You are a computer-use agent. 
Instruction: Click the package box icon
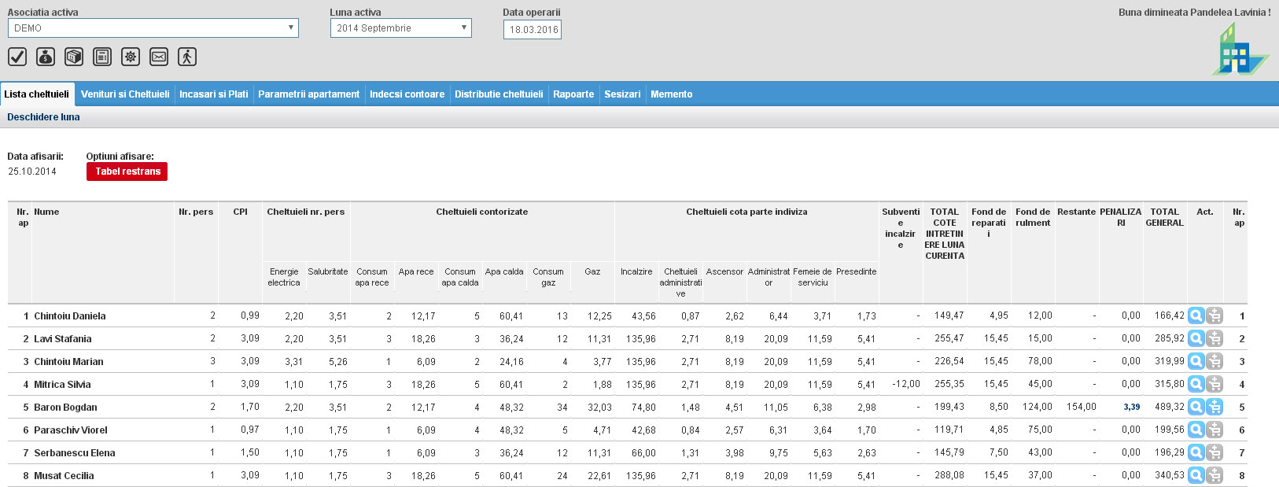[74, 57]
